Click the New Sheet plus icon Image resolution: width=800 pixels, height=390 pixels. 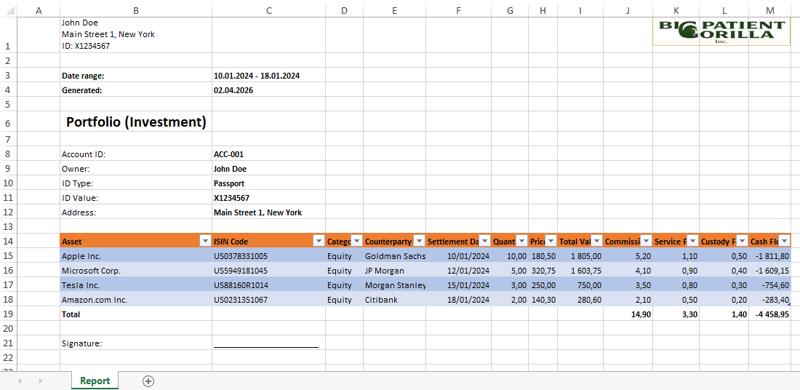pos(148,381)
